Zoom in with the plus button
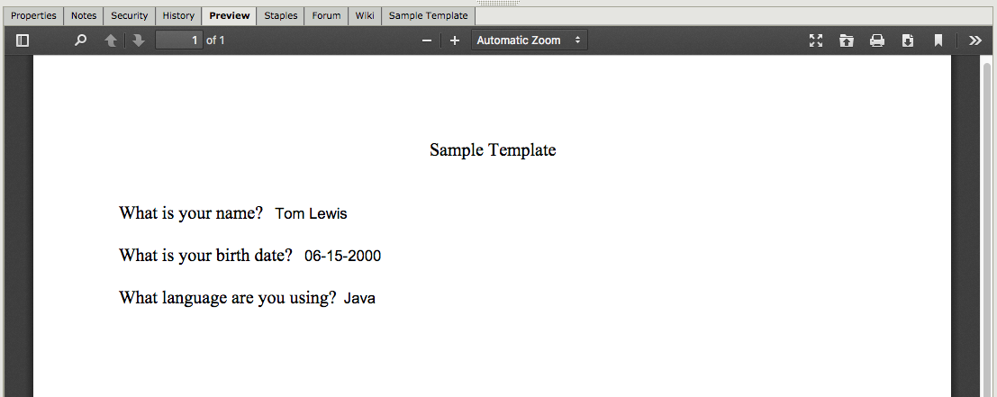997x397 pixels. tap(455, 41)
